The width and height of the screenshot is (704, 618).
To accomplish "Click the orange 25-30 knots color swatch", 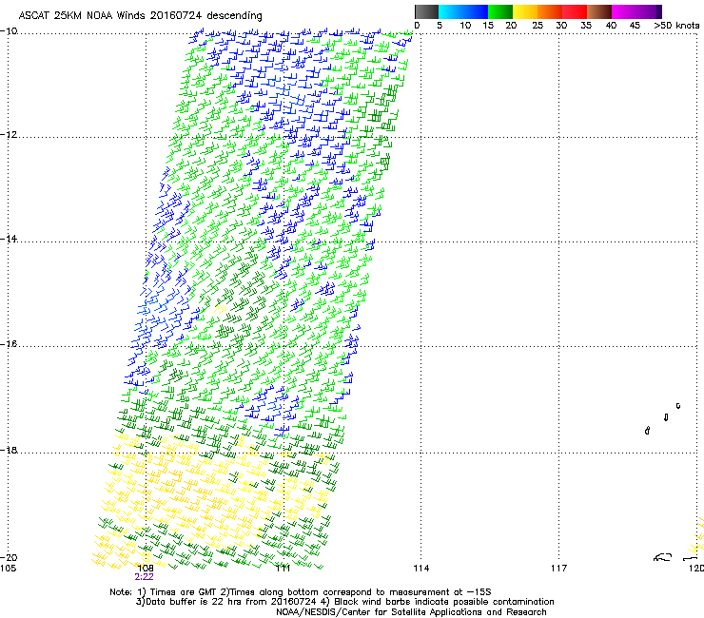I will point(550,11).
